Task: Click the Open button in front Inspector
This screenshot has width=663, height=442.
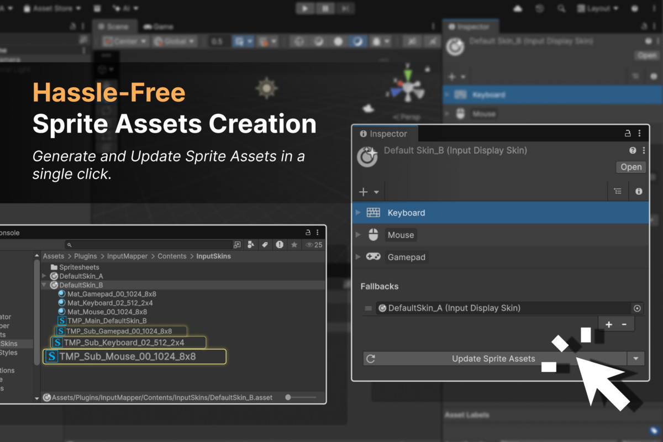Action: click(x=631, y=167)
